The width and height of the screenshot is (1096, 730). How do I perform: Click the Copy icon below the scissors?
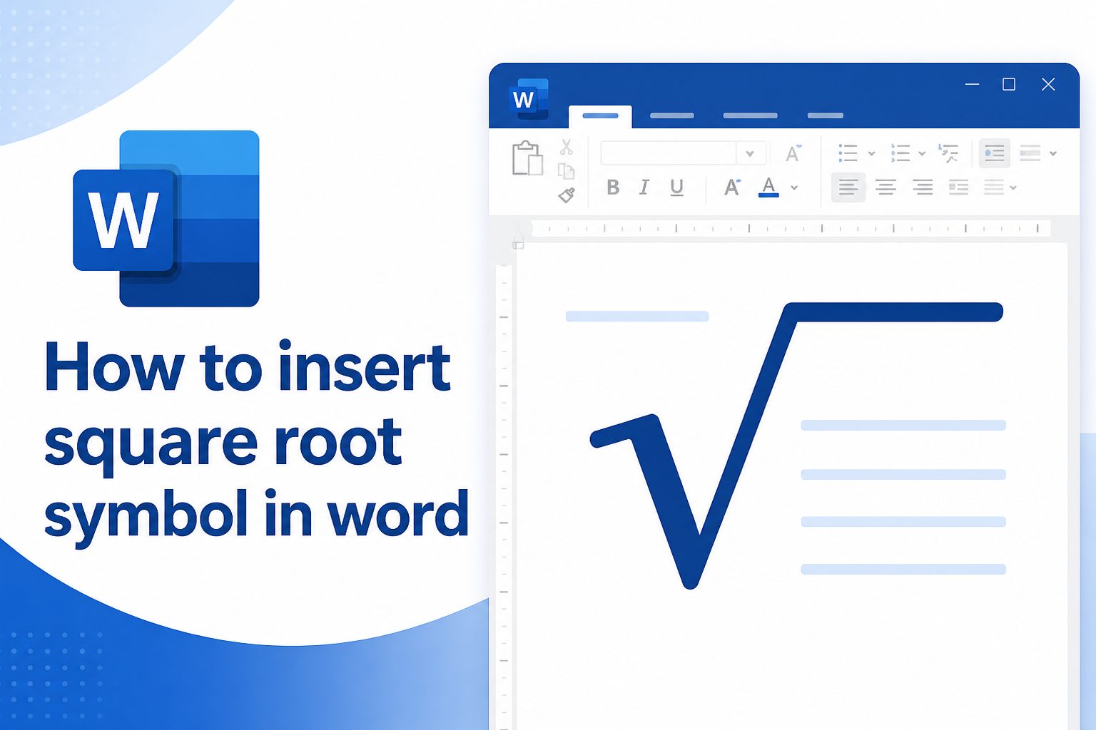pyautogui.click(x=567, y=171)
